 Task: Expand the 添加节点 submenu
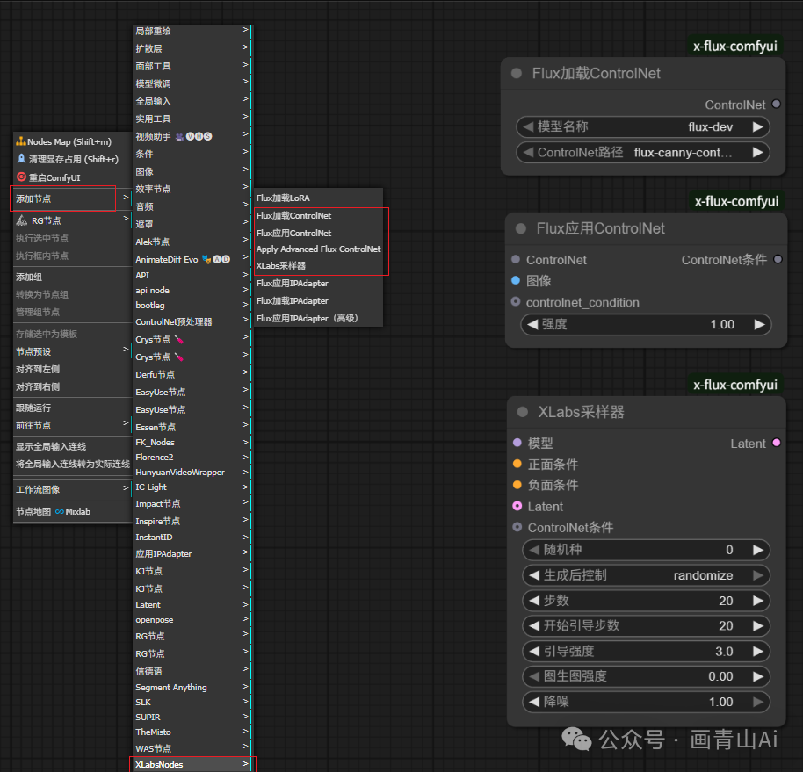(x=72, y=198)
